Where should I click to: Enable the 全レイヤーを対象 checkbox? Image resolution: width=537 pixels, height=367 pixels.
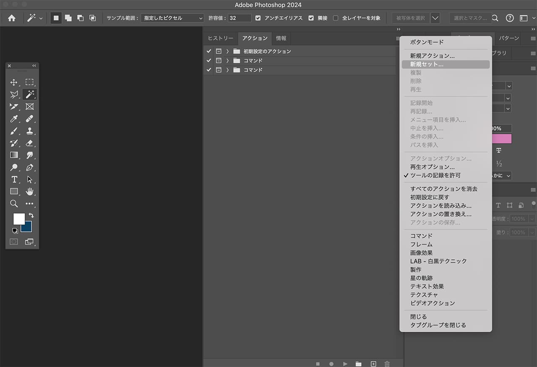click(336, 18)
